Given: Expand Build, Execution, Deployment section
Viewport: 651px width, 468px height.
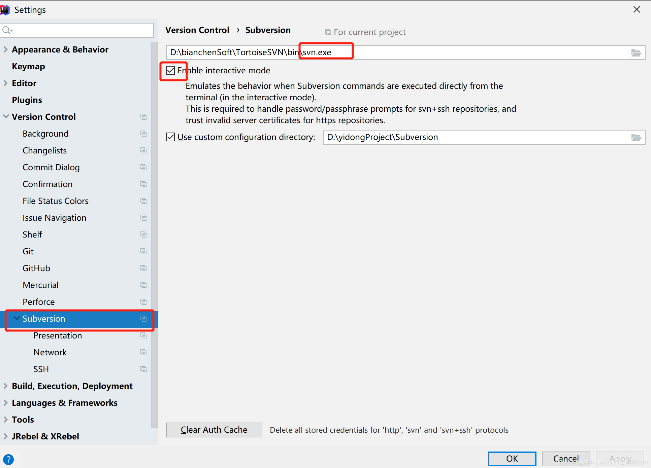Looking at the screenshot, I should (x=5, y=386).
